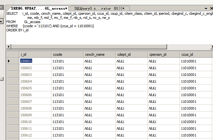Select the cexch_name column header
Screen dimensions: 213x140
[99, 54]
